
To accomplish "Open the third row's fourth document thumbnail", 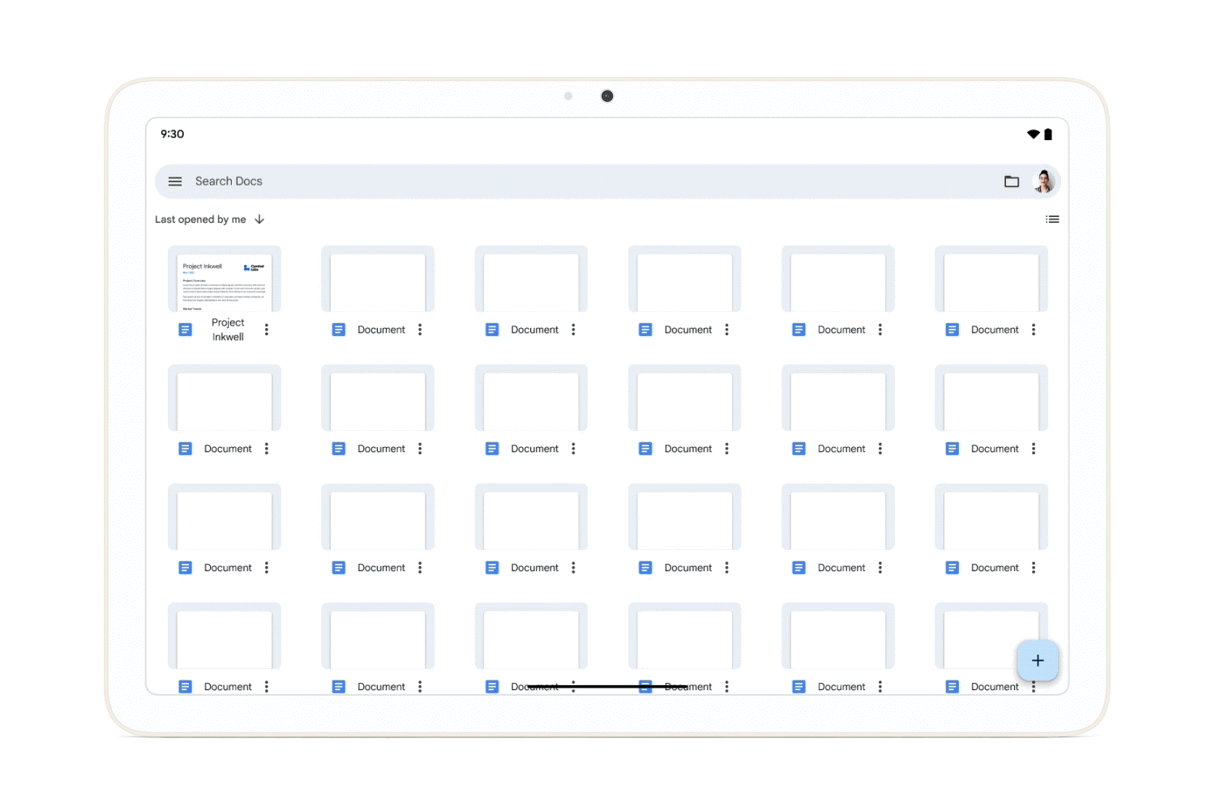I will tap(684, 518).
